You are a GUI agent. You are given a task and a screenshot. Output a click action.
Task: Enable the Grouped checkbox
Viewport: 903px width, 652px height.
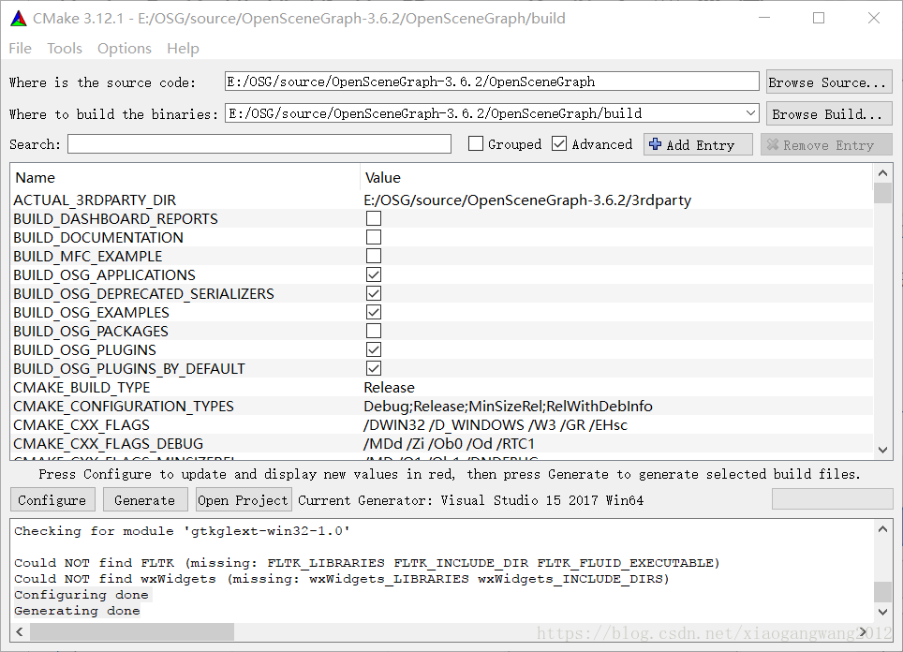point(476,144)
